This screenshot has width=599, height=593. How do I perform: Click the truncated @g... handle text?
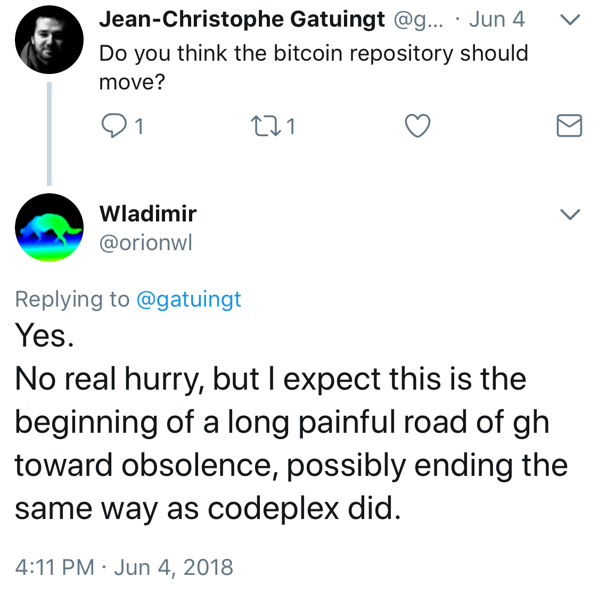(419, 20)
